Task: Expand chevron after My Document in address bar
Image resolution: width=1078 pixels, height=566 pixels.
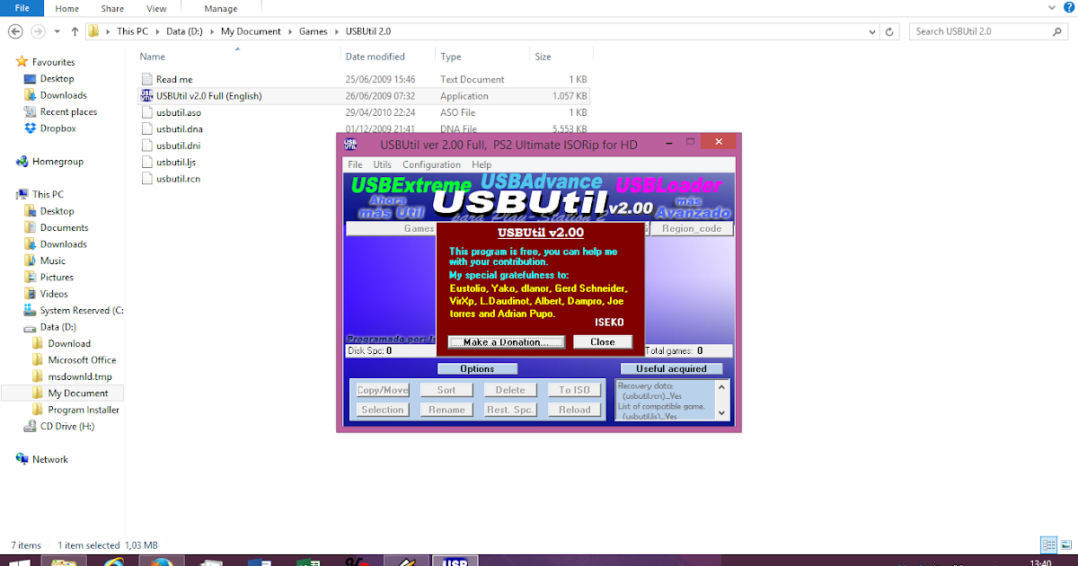Action: pos(290,31)
